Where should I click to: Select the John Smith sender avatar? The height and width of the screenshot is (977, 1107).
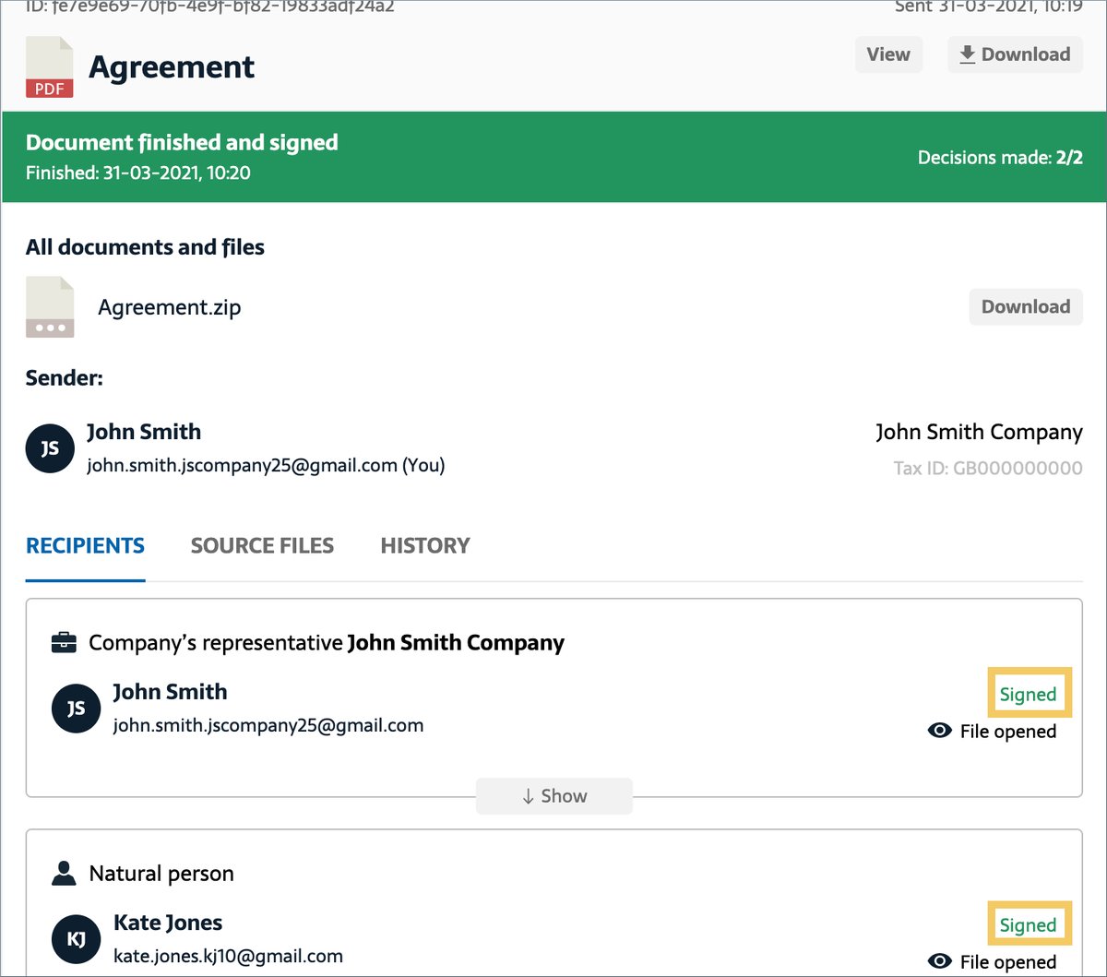(x=49, y=448)
